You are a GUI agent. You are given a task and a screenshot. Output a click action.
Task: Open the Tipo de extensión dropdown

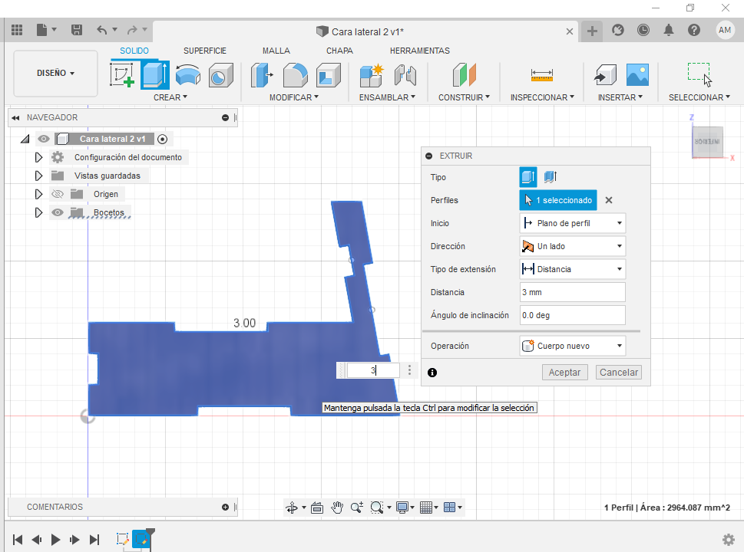pyautogui.click(x=573, y=269)
